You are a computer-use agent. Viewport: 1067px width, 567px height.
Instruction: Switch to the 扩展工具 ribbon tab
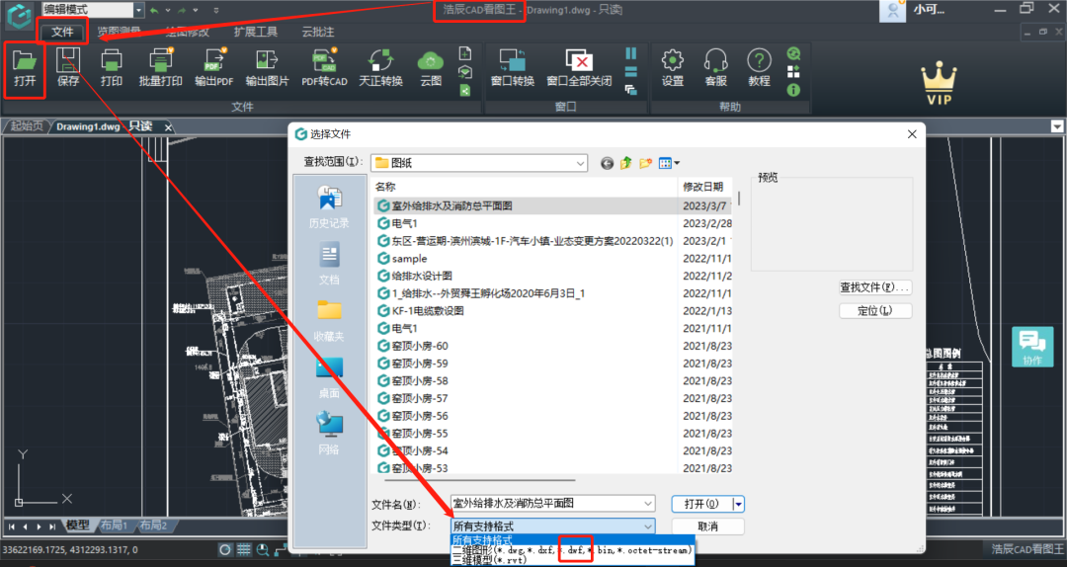pyautogui.click(x=256, y=32)
